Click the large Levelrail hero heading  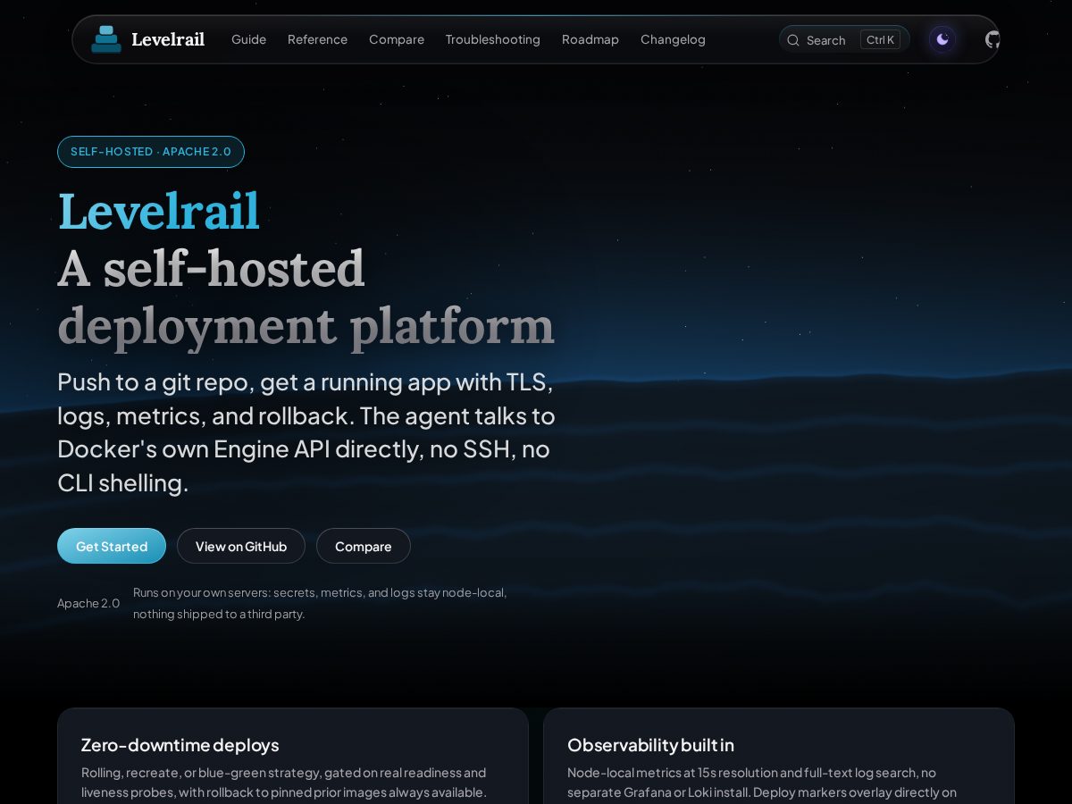pos(159,212)
